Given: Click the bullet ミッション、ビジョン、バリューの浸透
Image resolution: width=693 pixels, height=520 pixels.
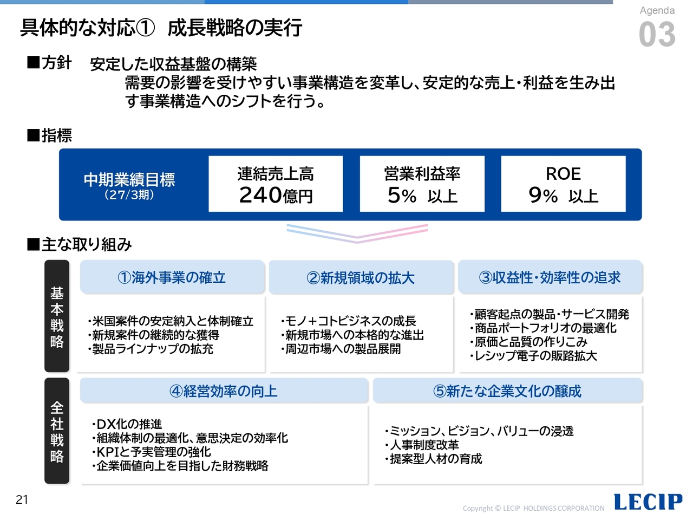Looking at the screenshot, I should tap(480, 431).
